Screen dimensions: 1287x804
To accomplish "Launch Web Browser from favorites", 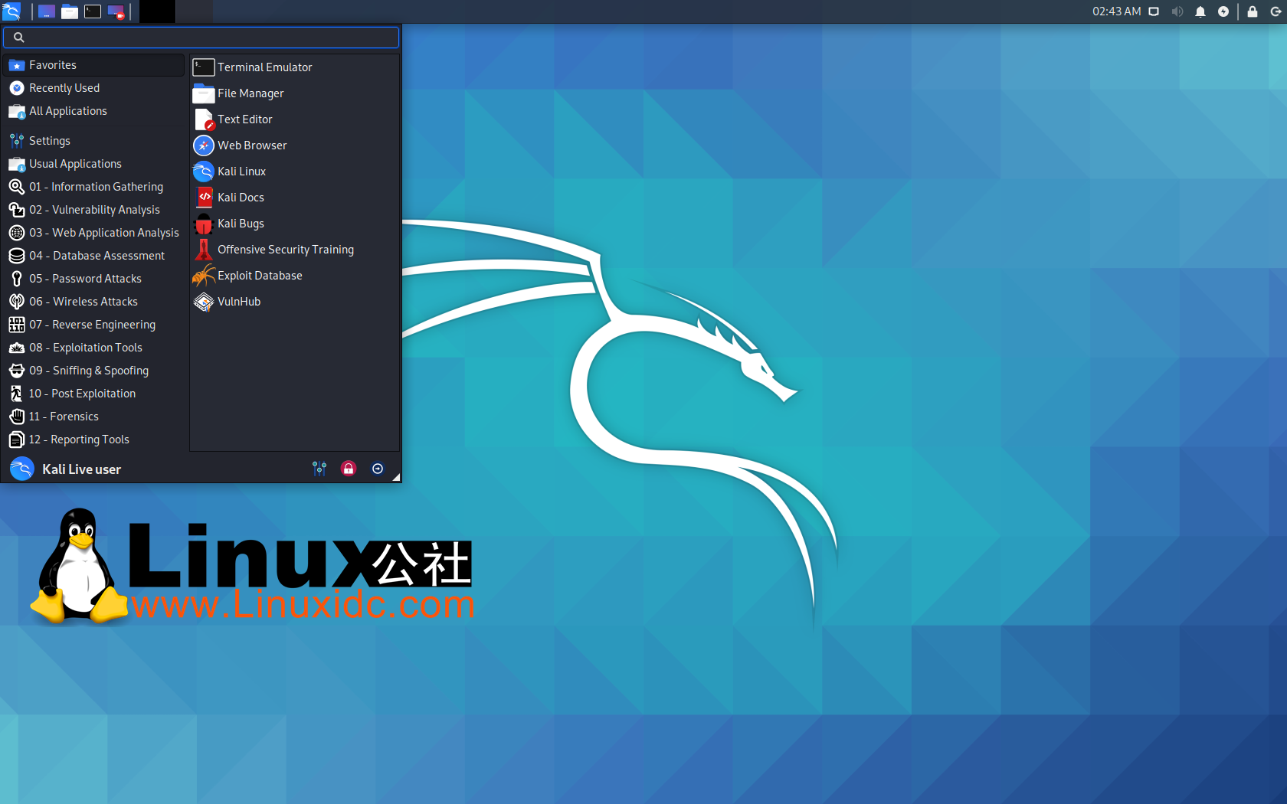I will click(x=294, y=145).
